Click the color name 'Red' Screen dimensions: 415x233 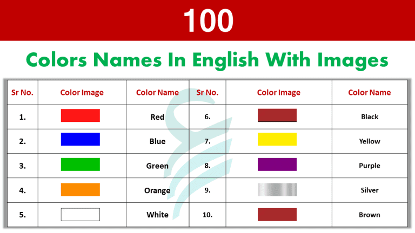tap(157, 117)
